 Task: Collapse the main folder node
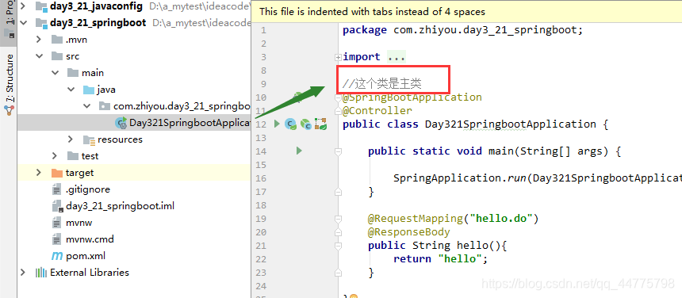[x=55, y=73]
